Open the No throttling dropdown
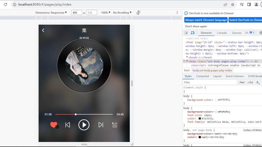The image size is (262, 147). [x=122, y=13]
